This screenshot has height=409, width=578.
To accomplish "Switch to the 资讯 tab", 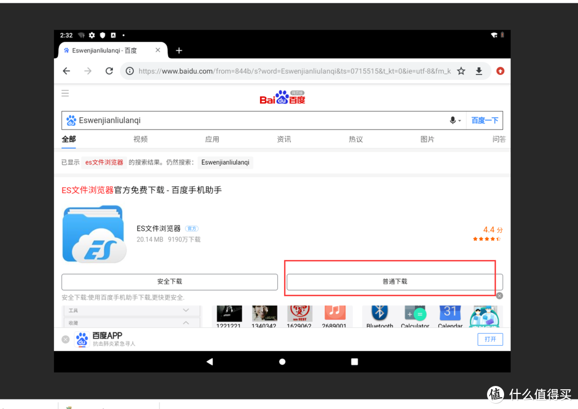I will (284, 139).
